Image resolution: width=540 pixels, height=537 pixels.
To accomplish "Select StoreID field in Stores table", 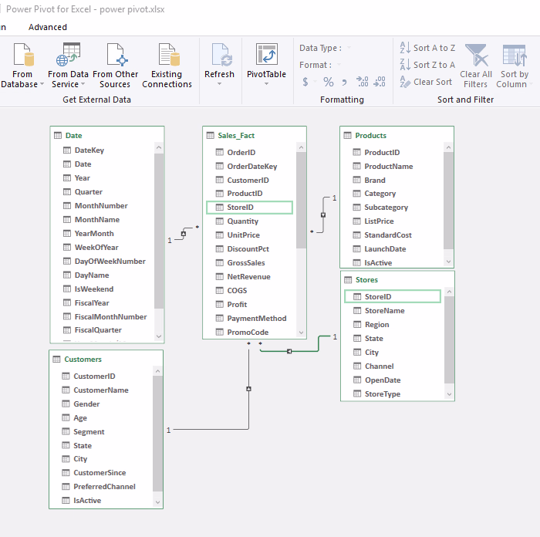I will 392,296.
